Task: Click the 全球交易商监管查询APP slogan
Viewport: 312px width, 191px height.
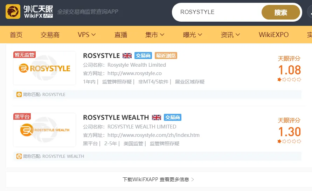Action: (x=88, y=12)
